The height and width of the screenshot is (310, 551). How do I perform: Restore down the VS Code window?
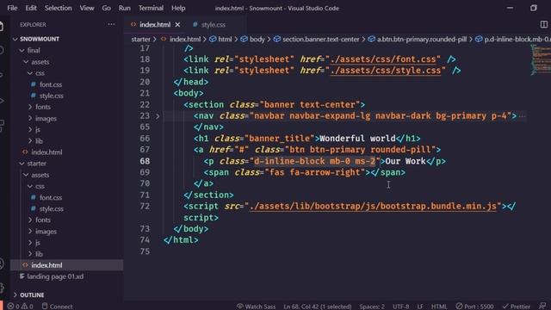click(534, 8)
